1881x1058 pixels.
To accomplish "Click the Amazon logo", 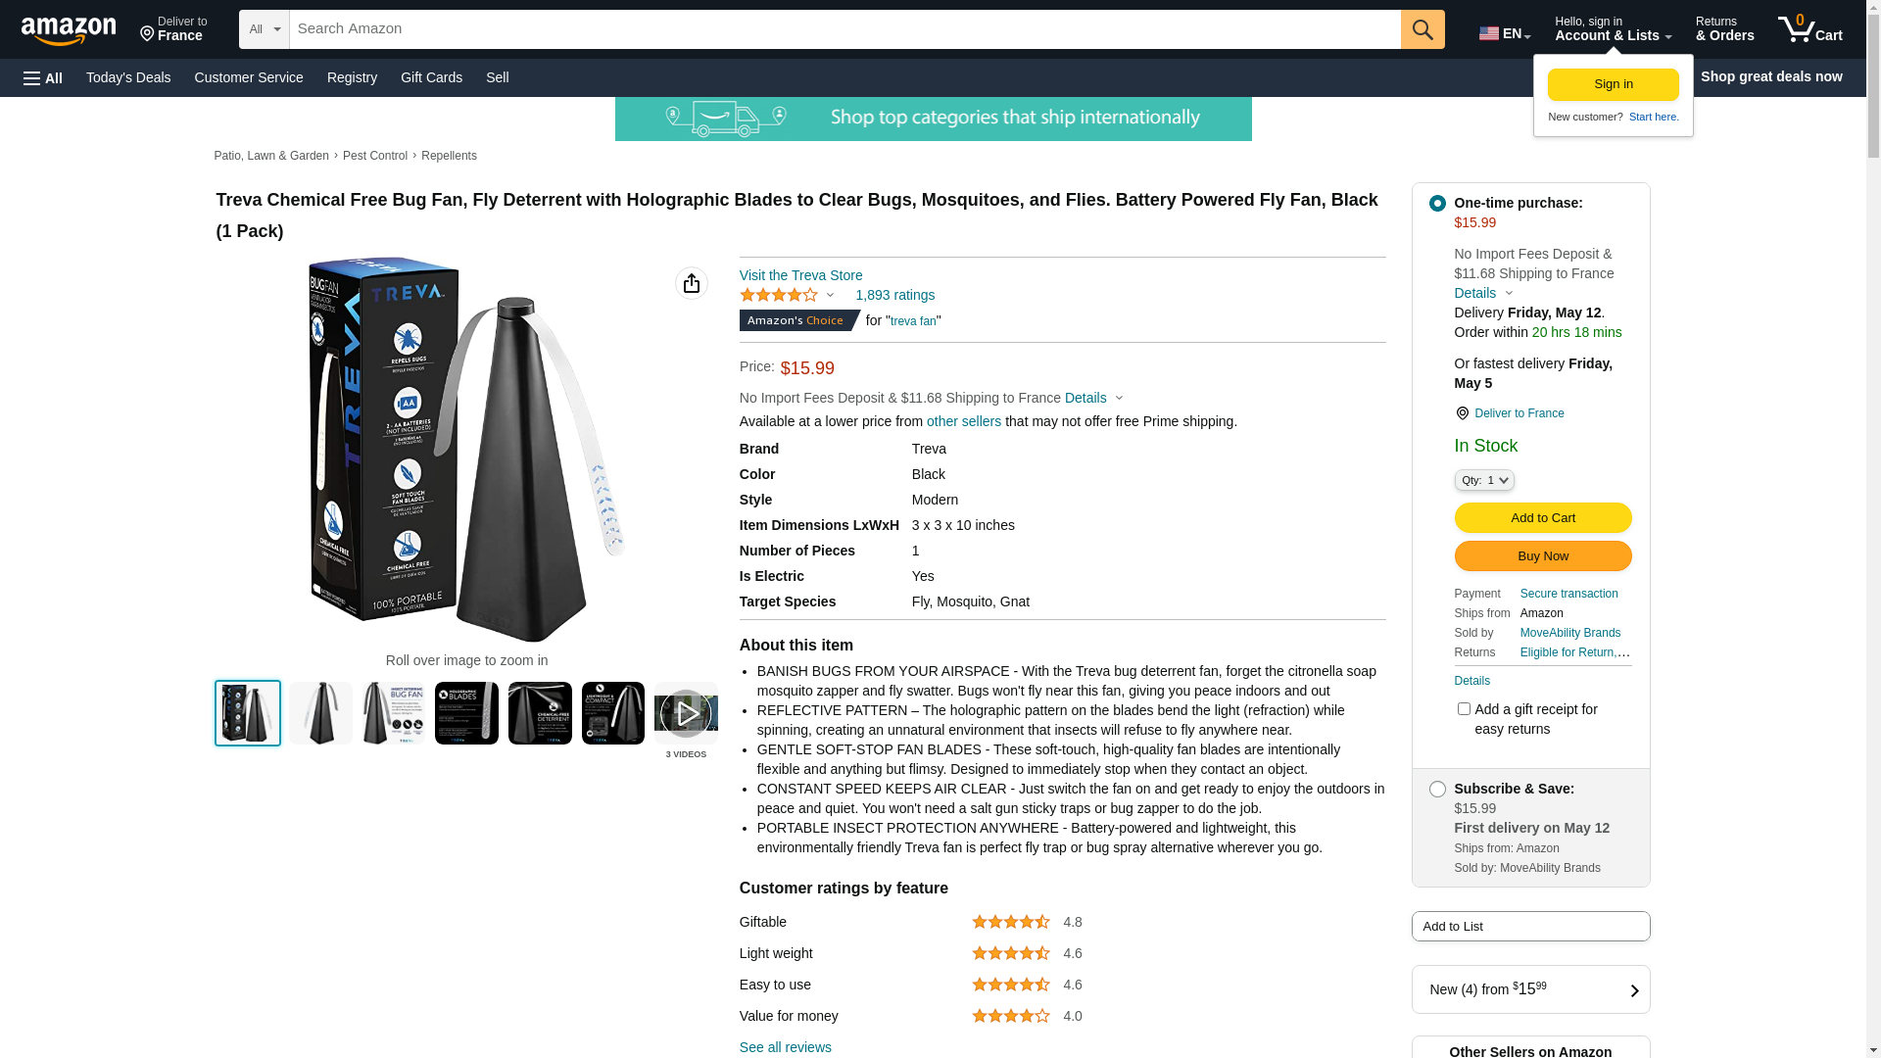I will click(69, 30).
